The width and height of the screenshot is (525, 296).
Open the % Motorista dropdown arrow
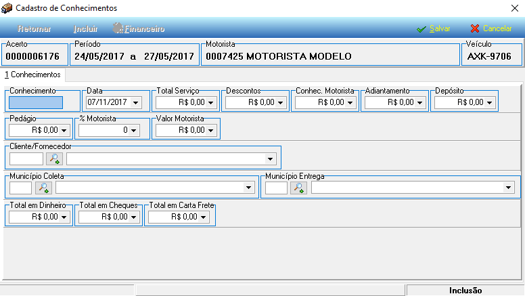pyautogui.click(x=133, y=131)
